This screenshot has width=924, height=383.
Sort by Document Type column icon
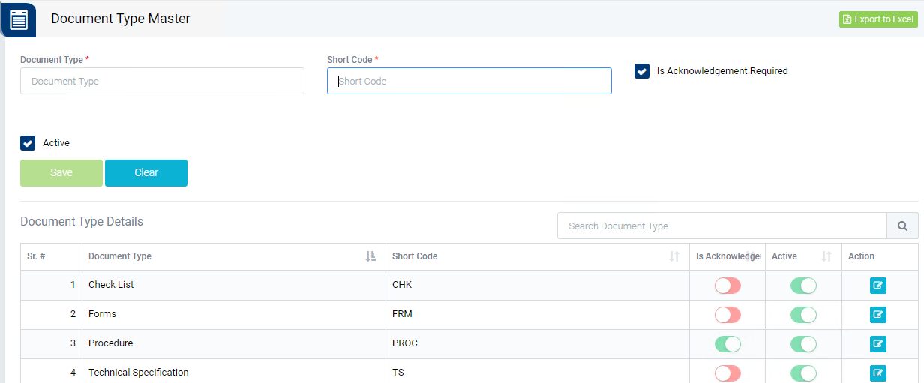pos(370,256)
